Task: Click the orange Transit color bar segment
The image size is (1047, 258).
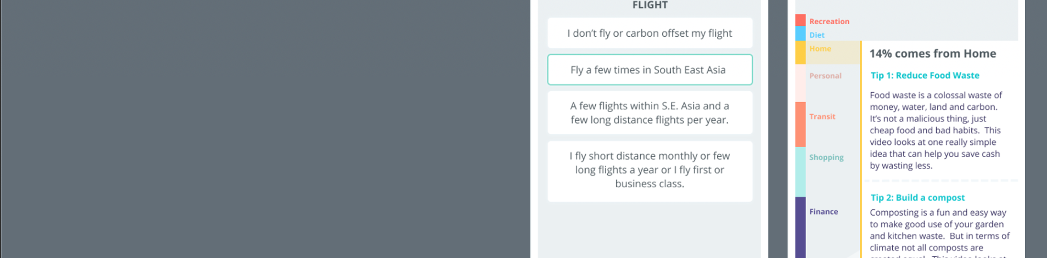Action: pyautogui.click(x=800, y=124)
